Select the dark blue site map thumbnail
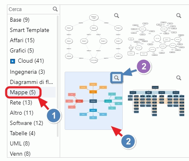189x161 pixels. pyautogui.click(x=156, y=101)
